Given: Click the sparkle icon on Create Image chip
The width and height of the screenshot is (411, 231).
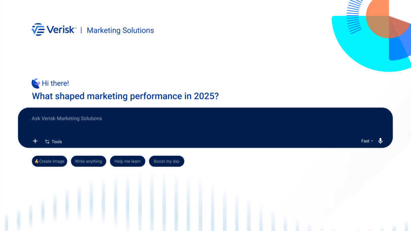Looking at the screenshot, I should pyautogui.click(x=37, y=161).
